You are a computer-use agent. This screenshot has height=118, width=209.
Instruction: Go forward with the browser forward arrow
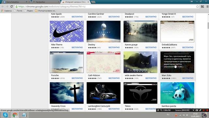7,7
